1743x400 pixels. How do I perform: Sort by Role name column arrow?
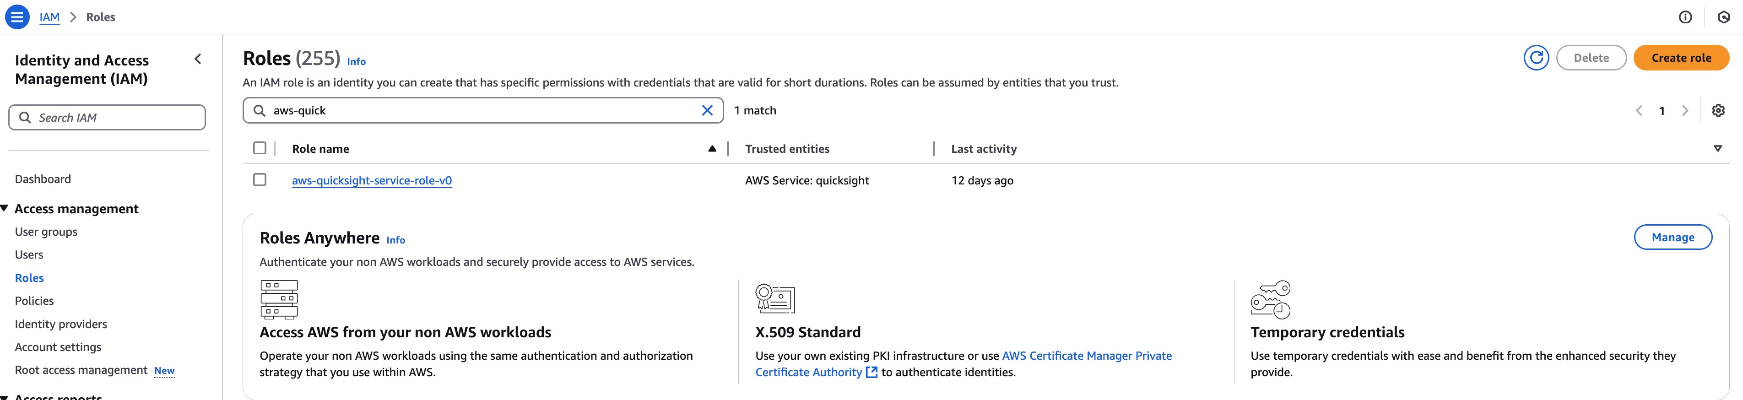(x=712, y=149)
